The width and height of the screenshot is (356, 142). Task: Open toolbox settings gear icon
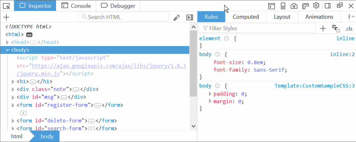coord(316,5)
